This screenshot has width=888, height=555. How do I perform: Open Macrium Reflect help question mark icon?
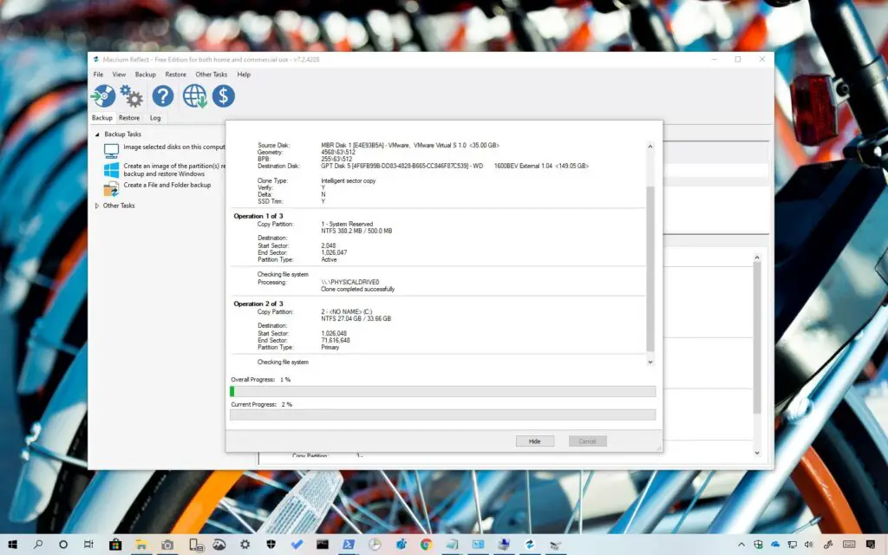pos(162,95)
